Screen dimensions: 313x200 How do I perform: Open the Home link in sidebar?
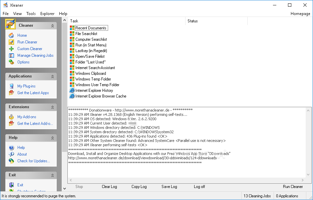tap(22, 35)
